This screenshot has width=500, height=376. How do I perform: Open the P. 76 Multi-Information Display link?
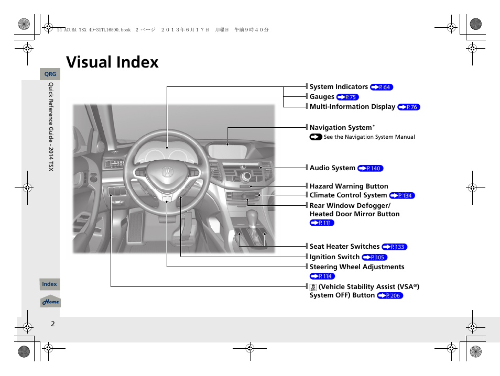pyautogui.click(x=409, y=107)
